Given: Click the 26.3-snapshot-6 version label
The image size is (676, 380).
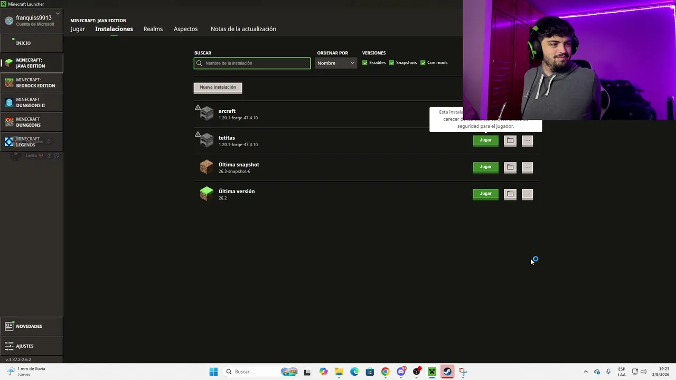Looking at the screenshot, I should point(234,172).
